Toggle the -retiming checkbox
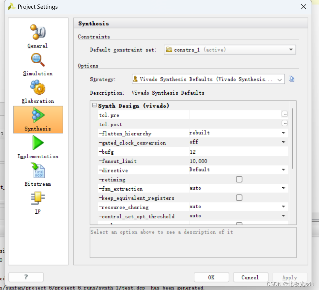This screenshot has width=319, height=290. click(239, 179)
